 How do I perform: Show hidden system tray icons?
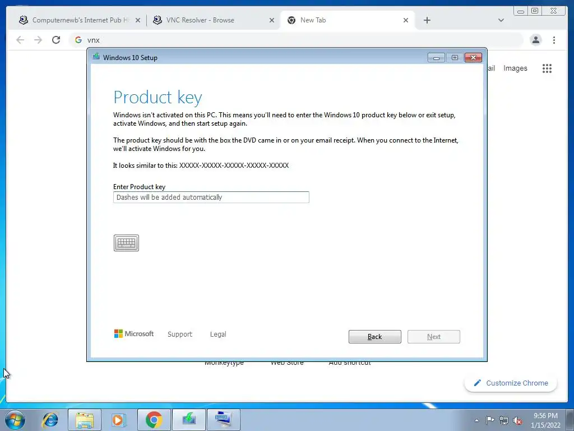[x=476, y=420]
